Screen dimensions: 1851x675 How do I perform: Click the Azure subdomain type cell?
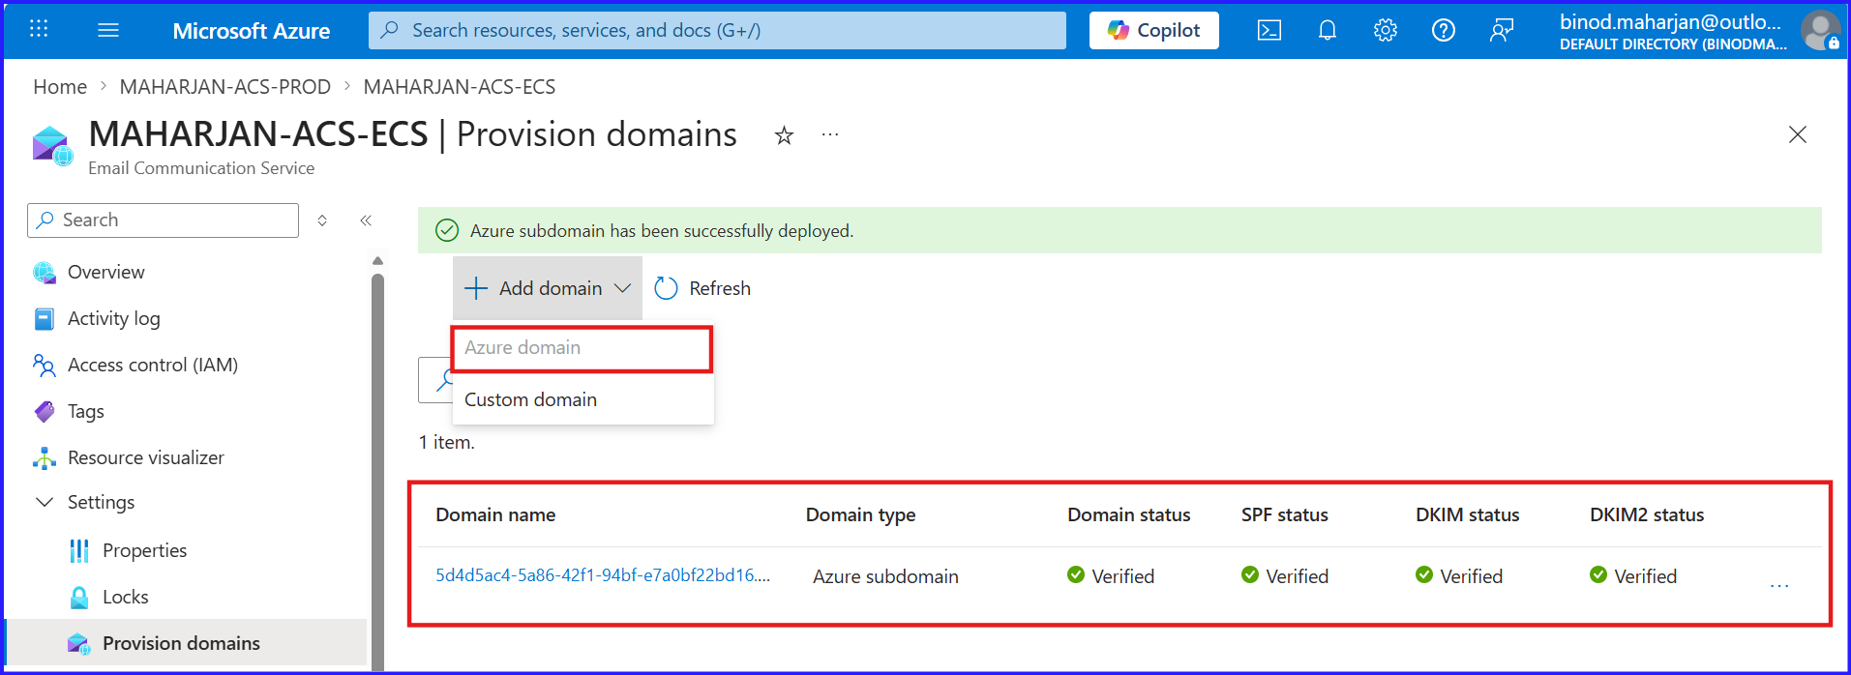pyautogui.click(x=885, y=576)
